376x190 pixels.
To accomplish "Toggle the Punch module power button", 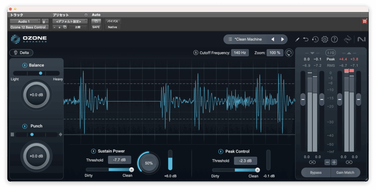I will (x=25, y=126).
